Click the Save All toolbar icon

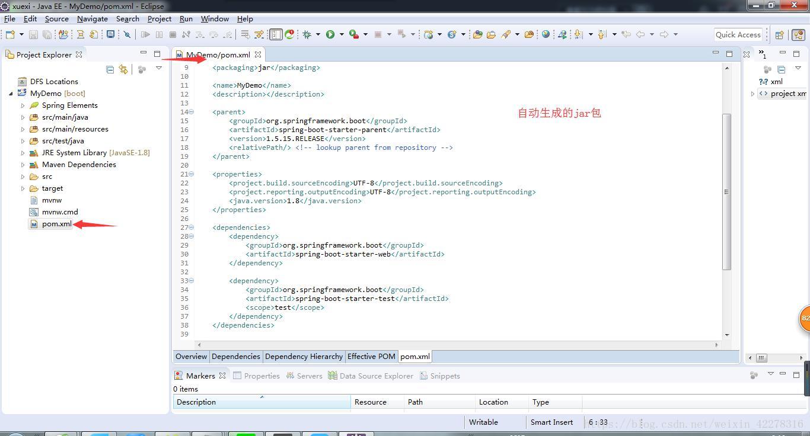click(47, 34)
